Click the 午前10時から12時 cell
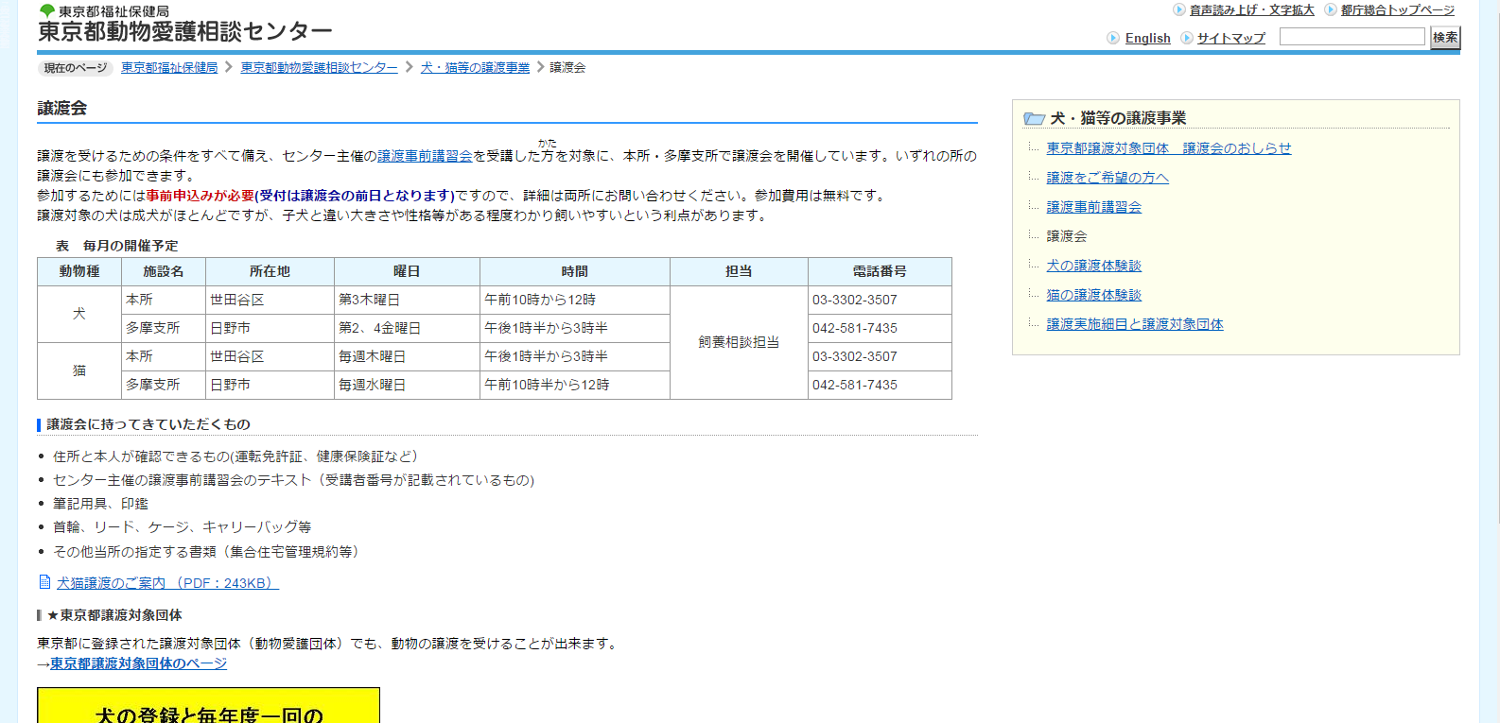Image resolution: width=1500 pixels, height=723 pixels. click(x=574, y=300)
